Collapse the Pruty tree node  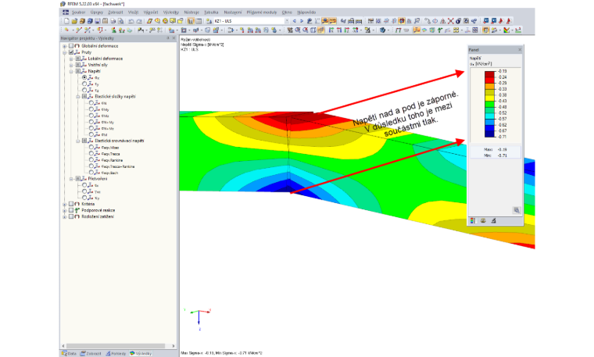64,52
